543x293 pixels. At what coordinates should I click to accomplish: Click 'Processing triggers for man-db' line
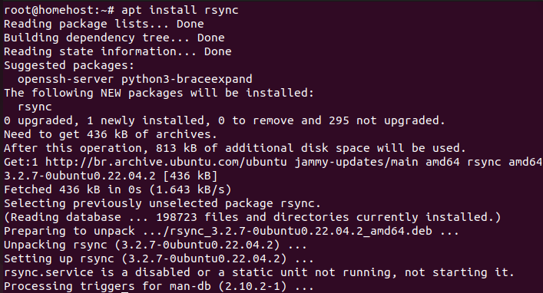point(159,286)
